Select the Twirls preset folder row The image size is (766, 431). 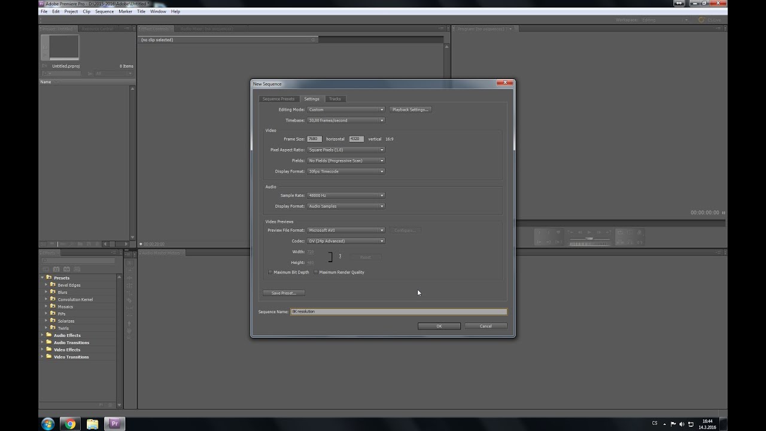click(x=78, y=328)
